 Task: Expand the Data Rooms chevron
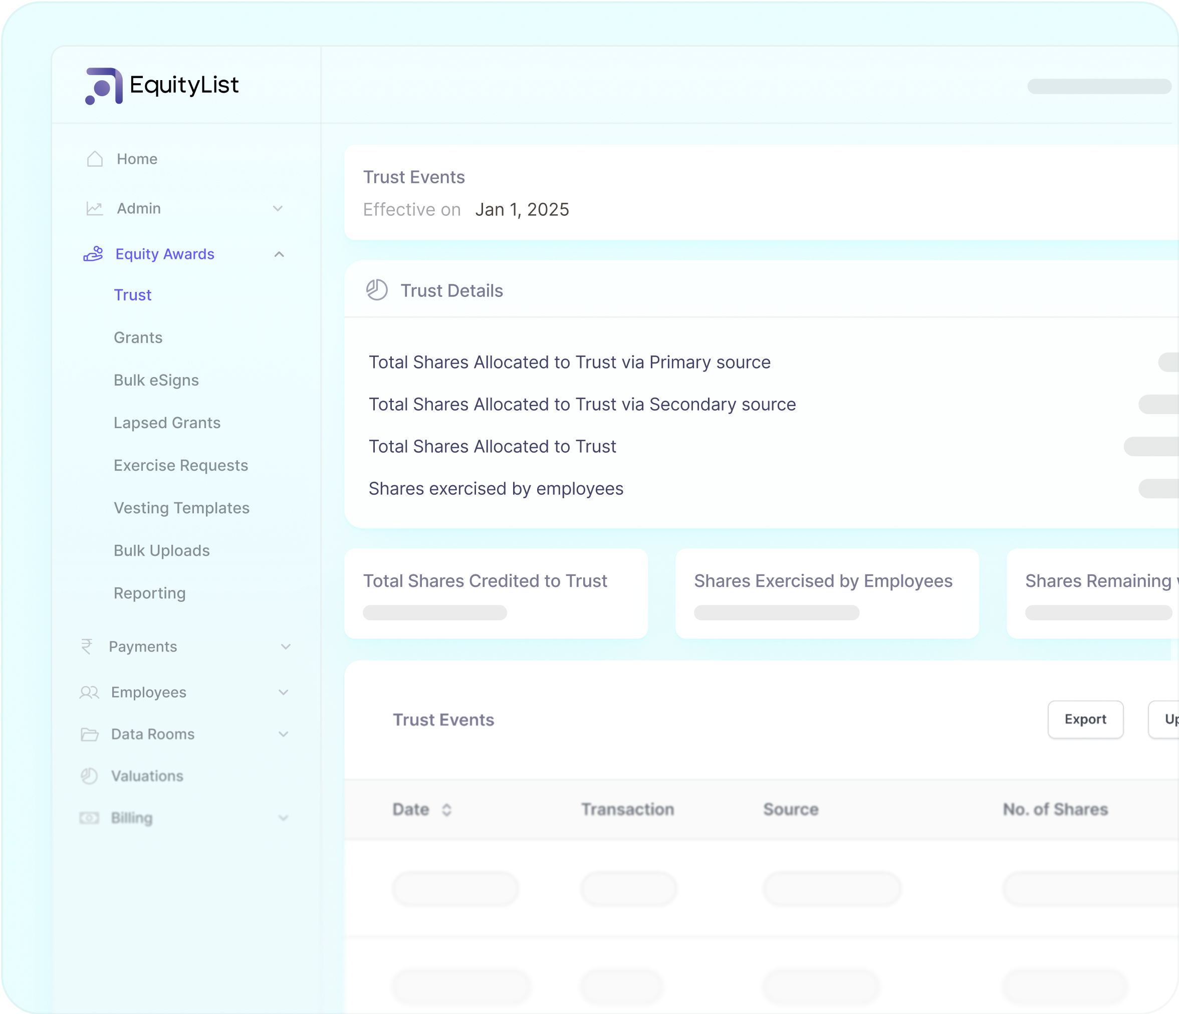pos(284,734)
